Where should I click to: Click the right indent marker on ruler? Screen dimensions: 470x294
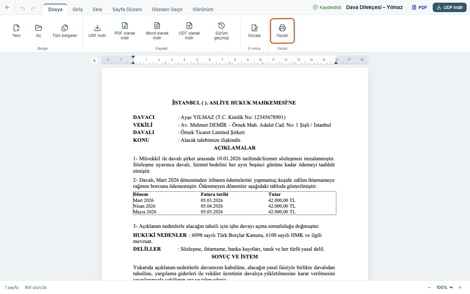(x=336, y=62)
